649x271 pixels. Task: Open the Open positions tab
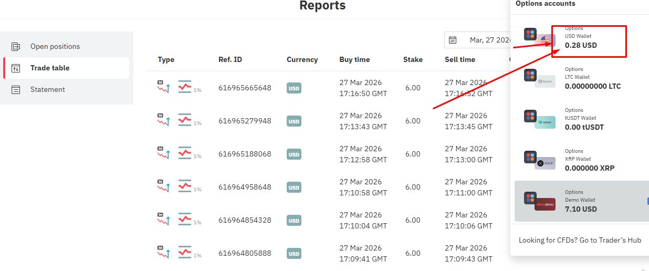[55, 47]
